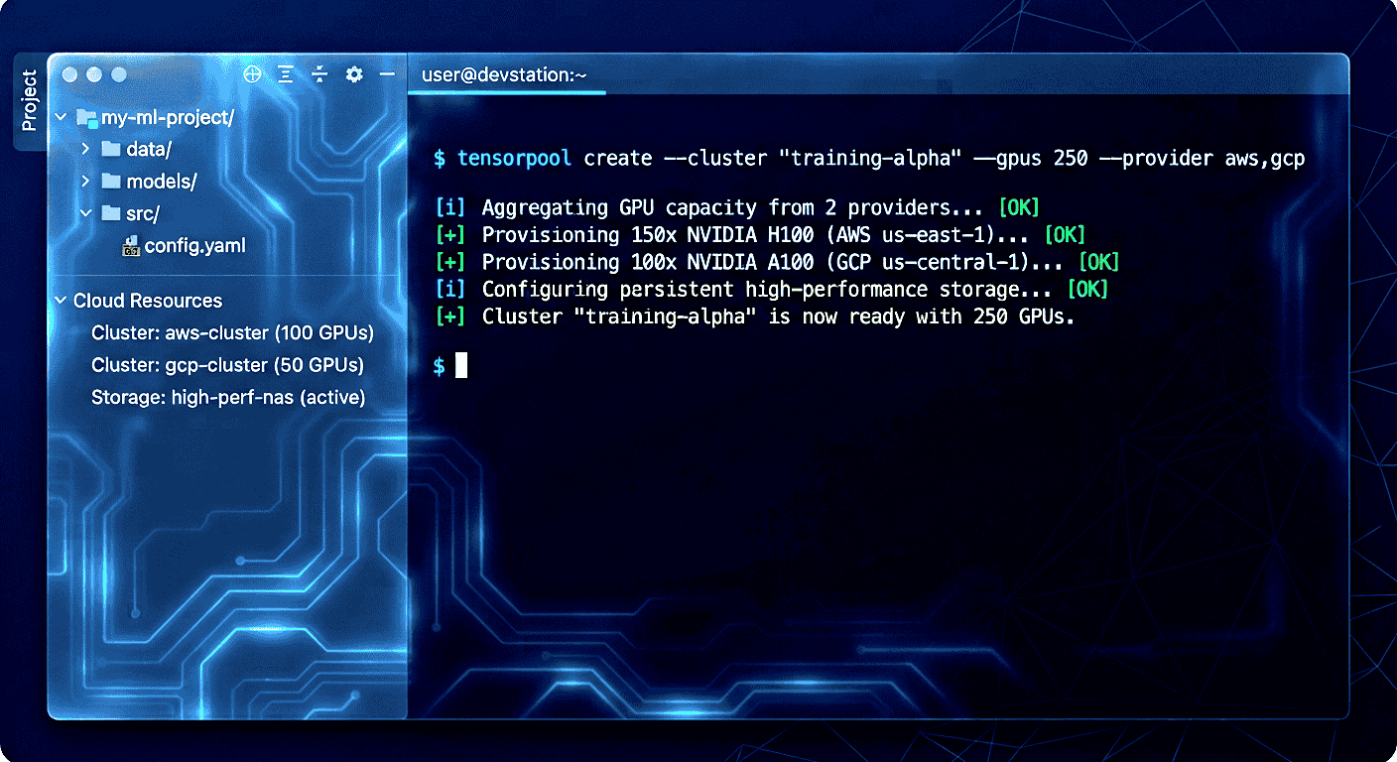Open the config.yaml file name

[x=194, y=246]
